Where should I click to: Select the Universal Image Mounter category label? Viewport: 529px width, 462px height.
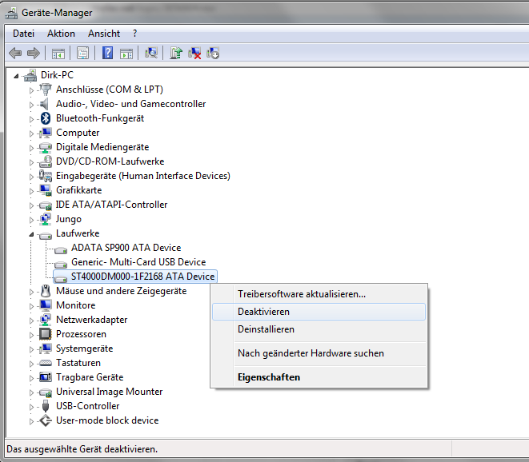[109, 392]
